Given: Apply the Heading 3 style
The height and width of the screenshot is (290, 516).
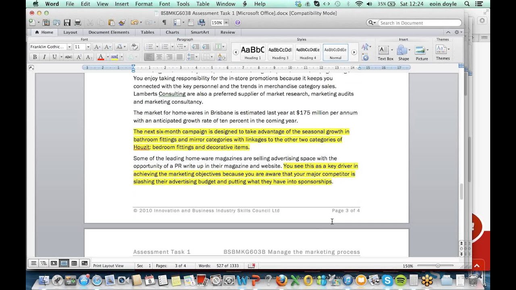Looking at the screenshot, I should pyautogui.click(x=280, y=52).
